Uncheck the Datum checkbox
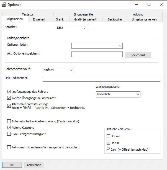 [x=109, y=143]
